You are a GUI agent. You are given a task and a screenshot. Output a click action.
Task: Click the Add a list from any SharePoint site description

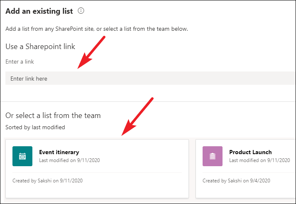96,29
